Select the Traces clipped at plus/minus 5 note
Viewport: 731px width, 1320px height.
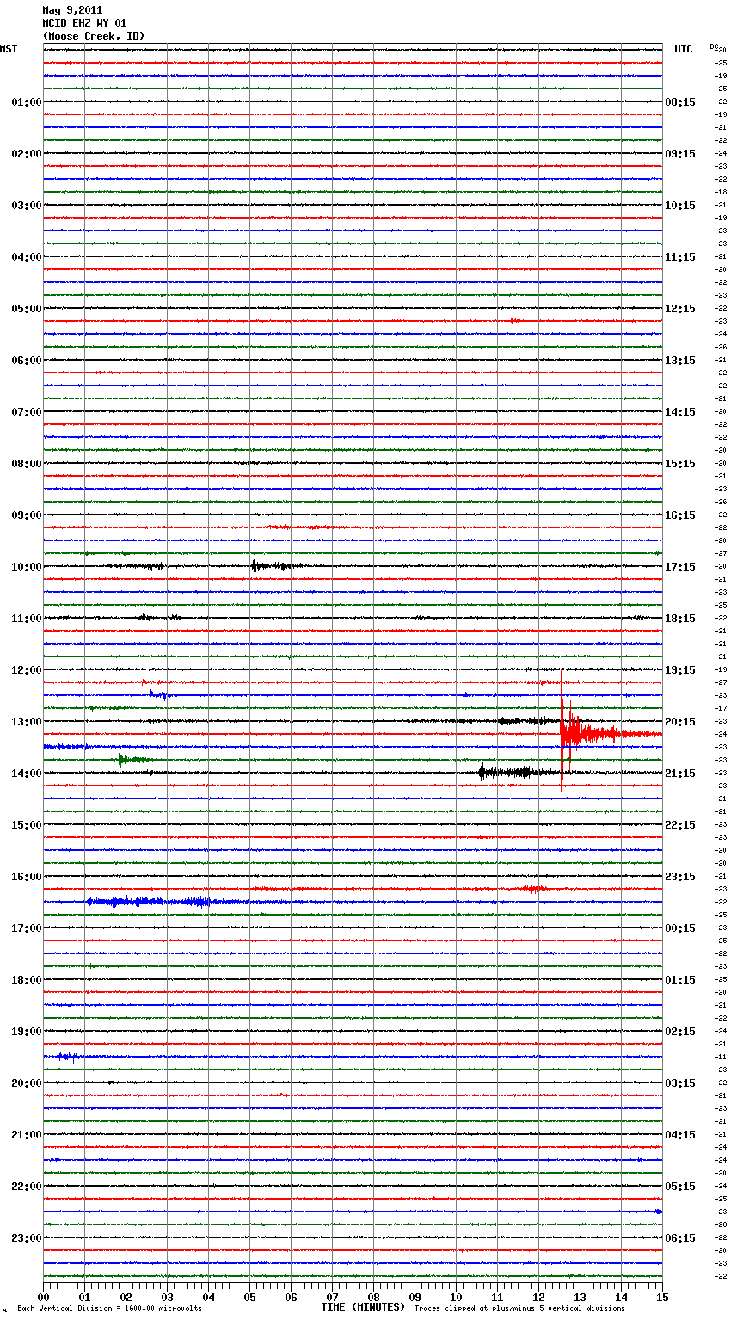(519, 1308)
